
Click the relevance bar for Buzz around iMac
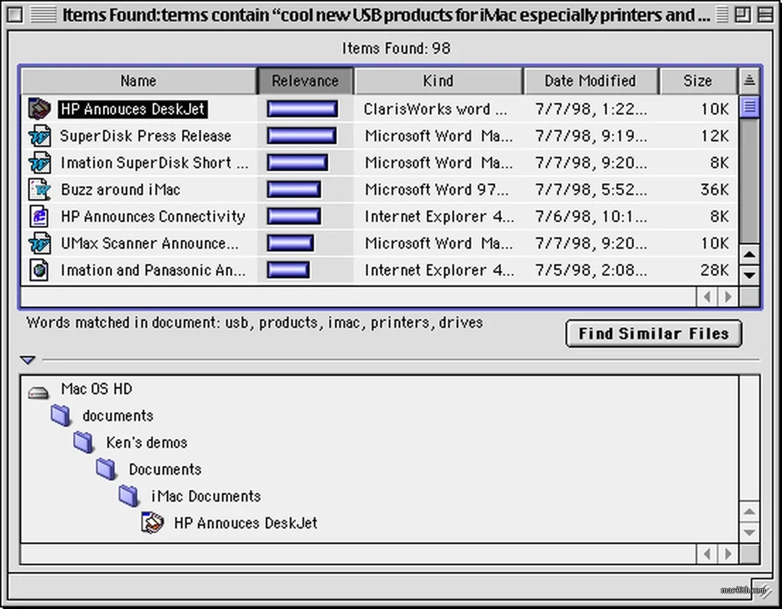pyautogui.click(x=293, y=190)
